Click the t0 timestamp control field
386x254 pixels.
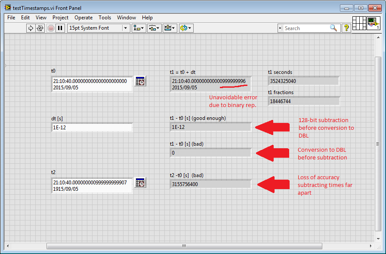tap(92, 84)
